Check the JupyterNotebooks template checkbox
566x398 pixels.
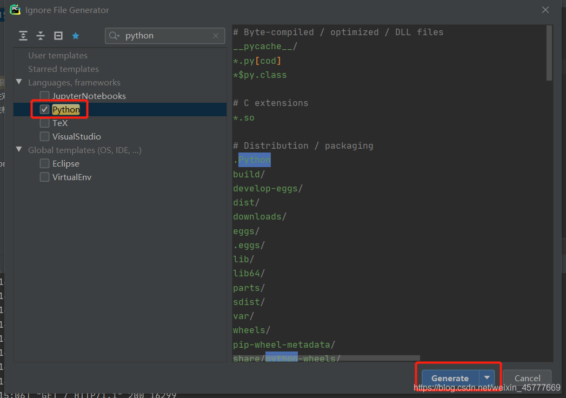(44, 96)
